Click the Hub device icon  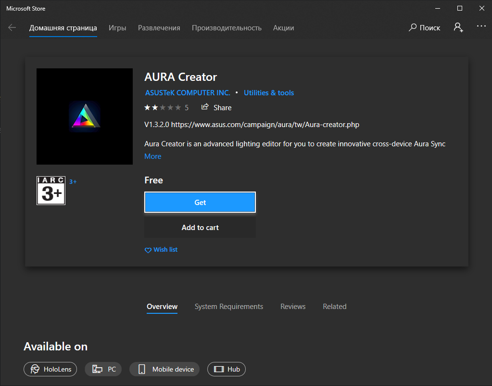click(x=219, y=369)
